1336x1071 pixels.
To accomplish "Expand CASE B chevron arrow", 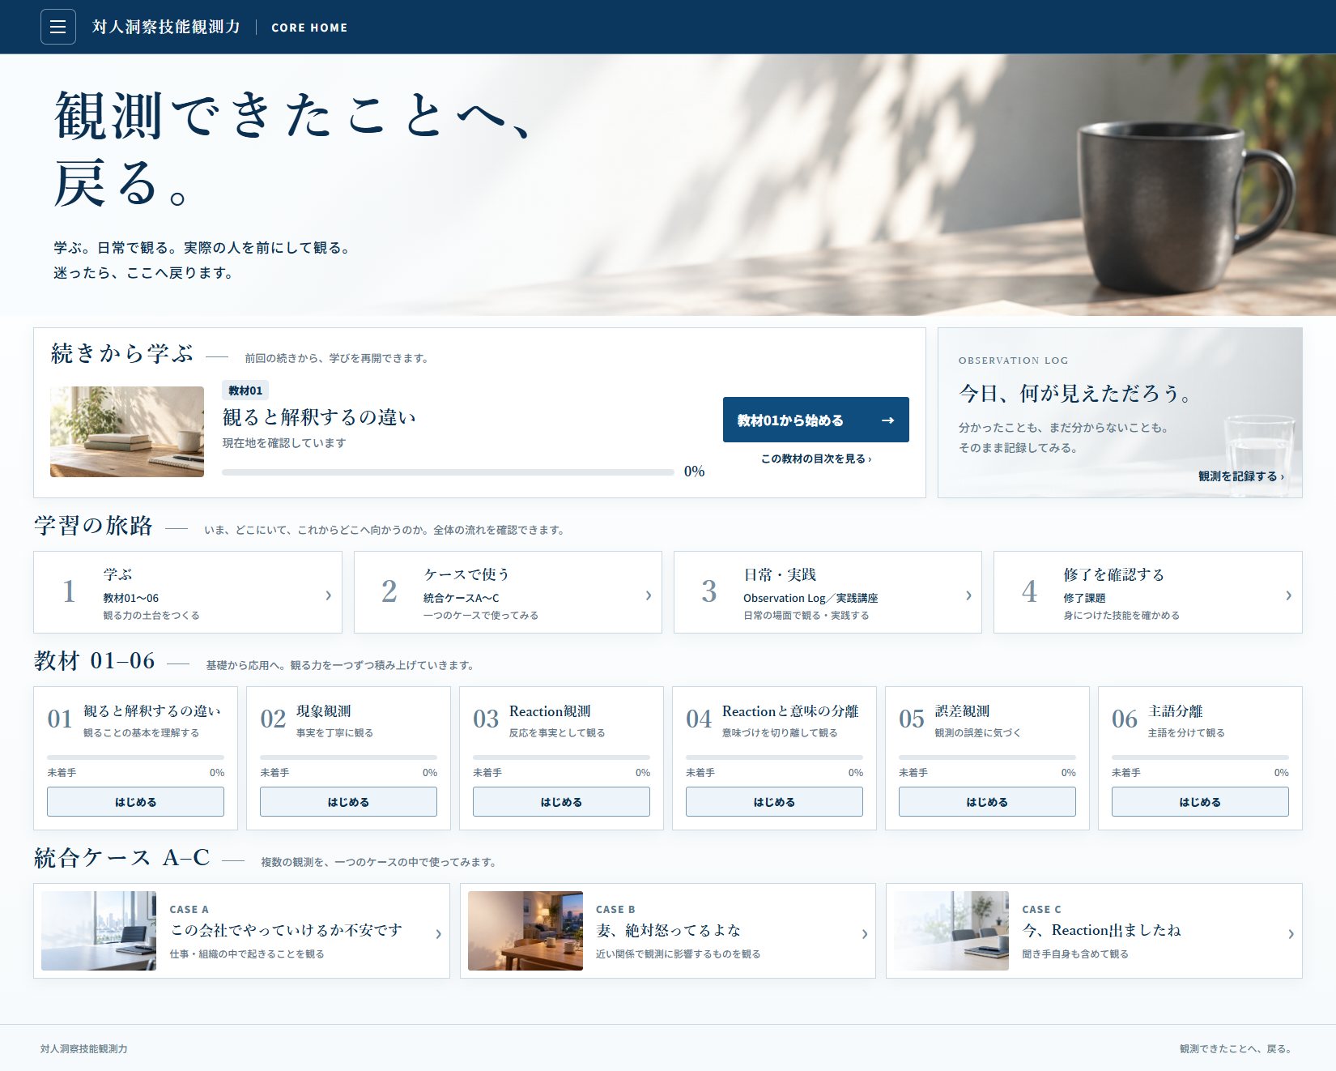I will click(x=865, y=934).
